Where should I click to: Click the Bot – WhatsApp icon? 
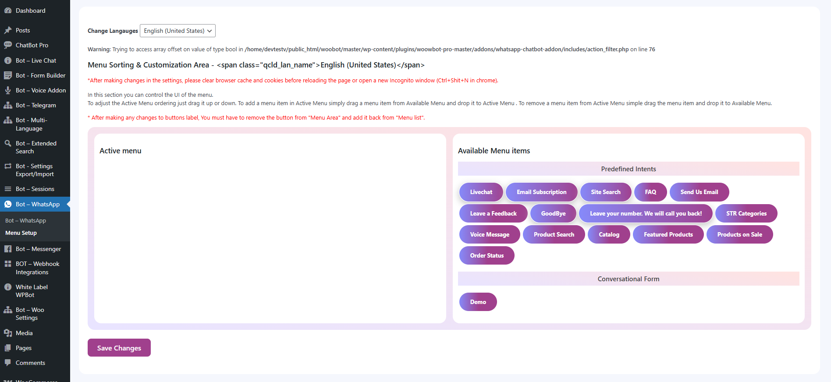click(8, 204)
